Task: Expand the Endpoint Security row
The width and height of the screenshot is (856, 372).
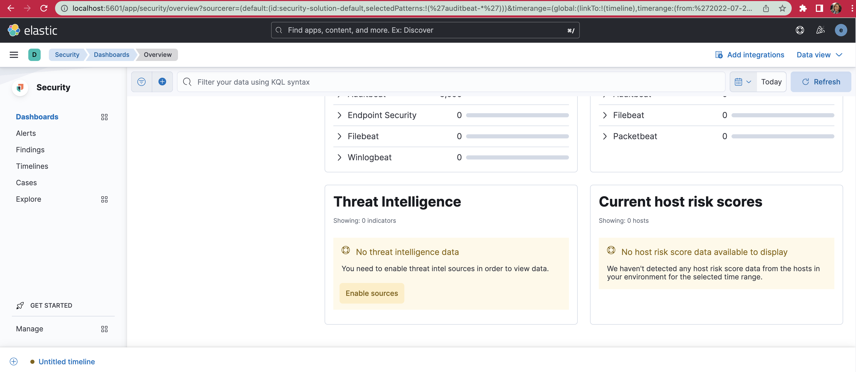Action: [339, 115]
